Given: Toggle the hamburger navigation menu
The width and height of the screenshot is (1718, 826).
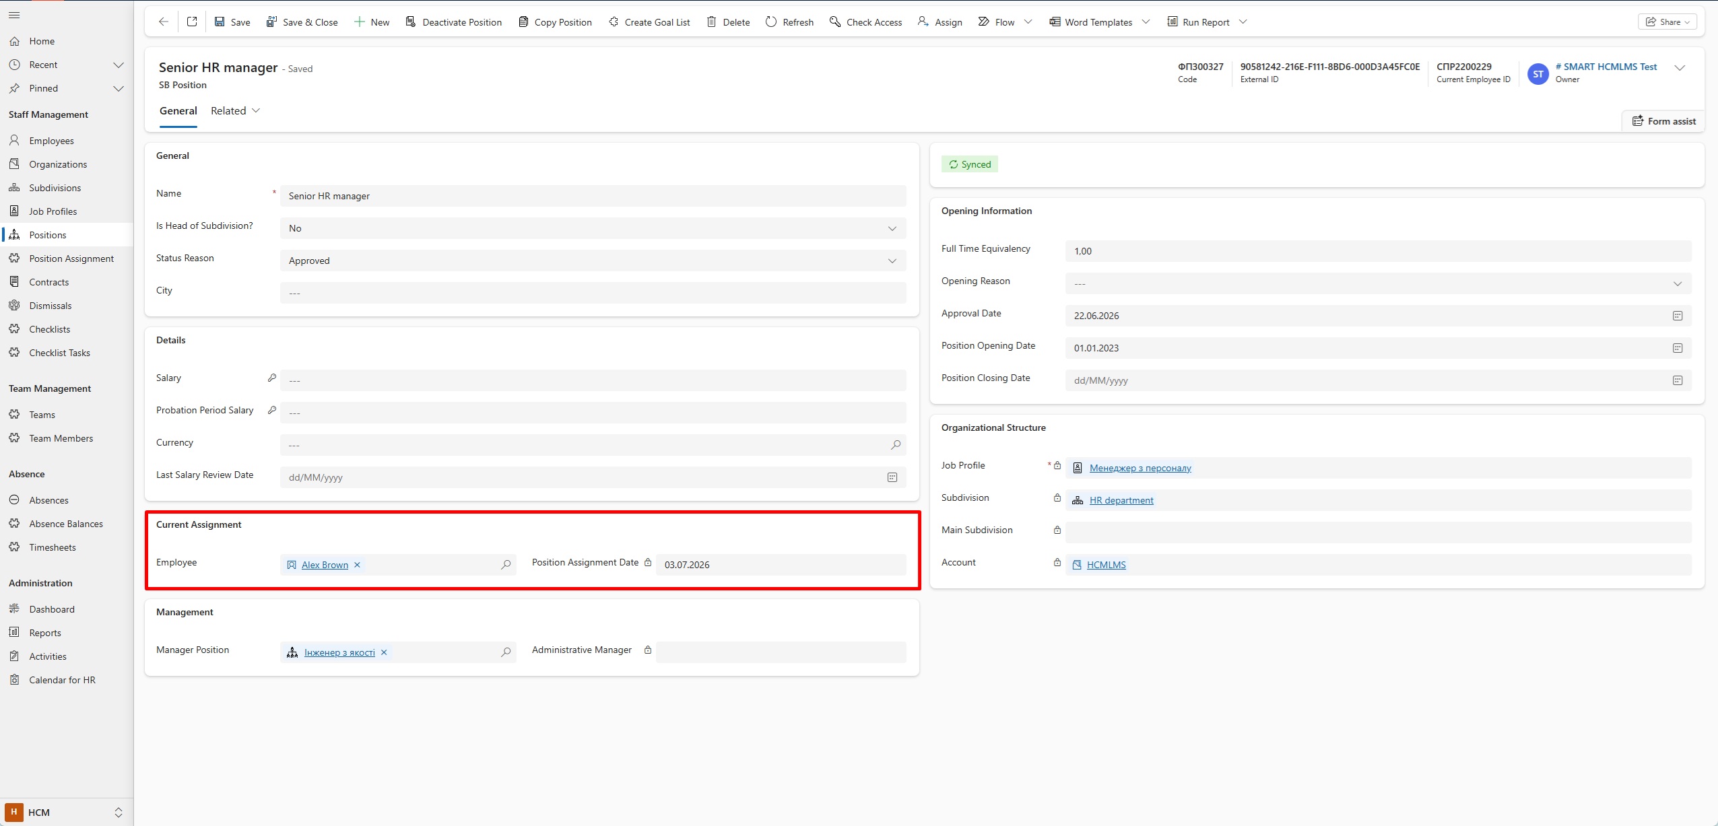Looking at the screenshot, I should tap(14, 15).
